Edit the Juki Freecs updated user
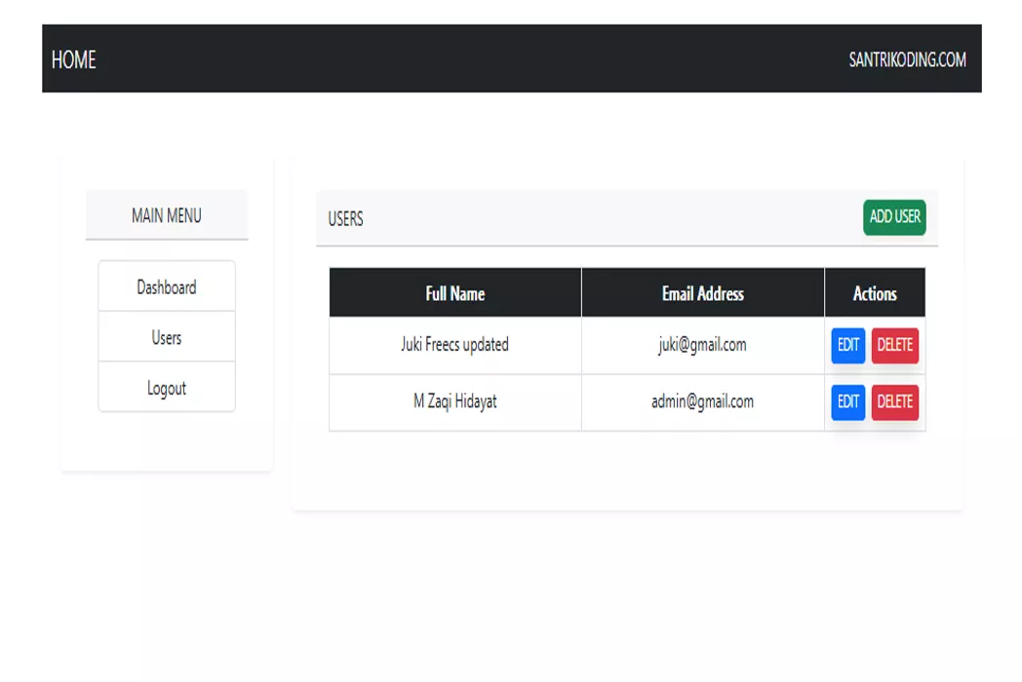 coord(848,345)
